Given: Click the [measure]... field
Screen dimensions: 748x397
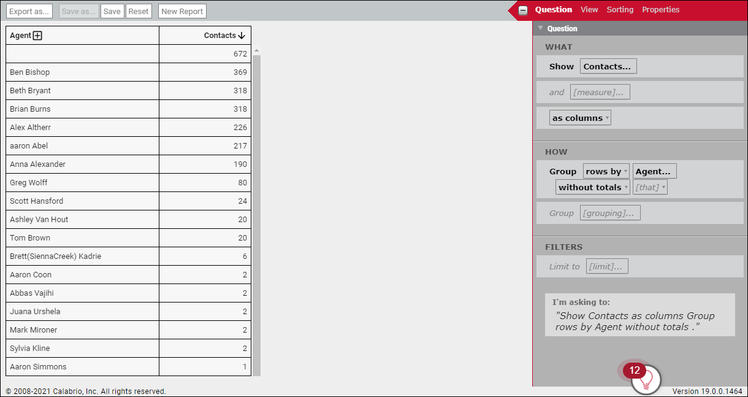Looking at the screenshot, I should click(x=600, y=92).
